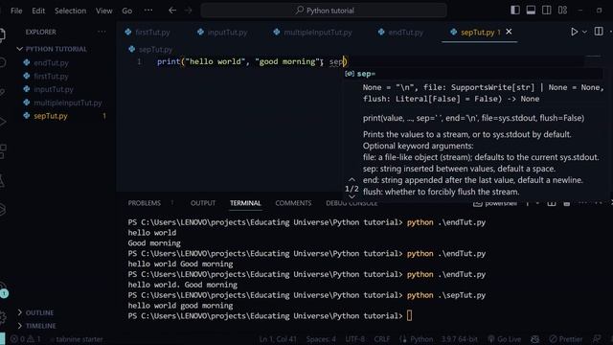Open the Extensions view in activity bar

click(3, 151)
